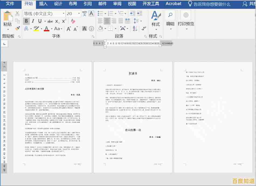
Task: Expand the bullet list dropdown arrow
Action: click(105, 14)
